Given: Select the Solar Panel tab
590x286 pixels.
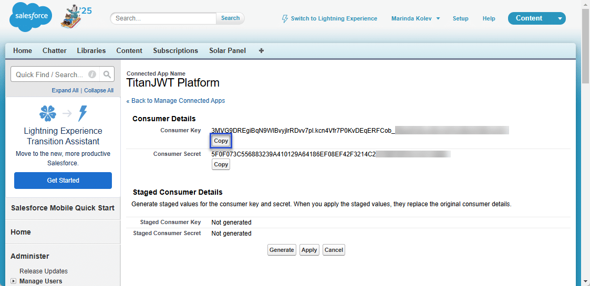Looking at the screenshot, I should click(227, 50).
